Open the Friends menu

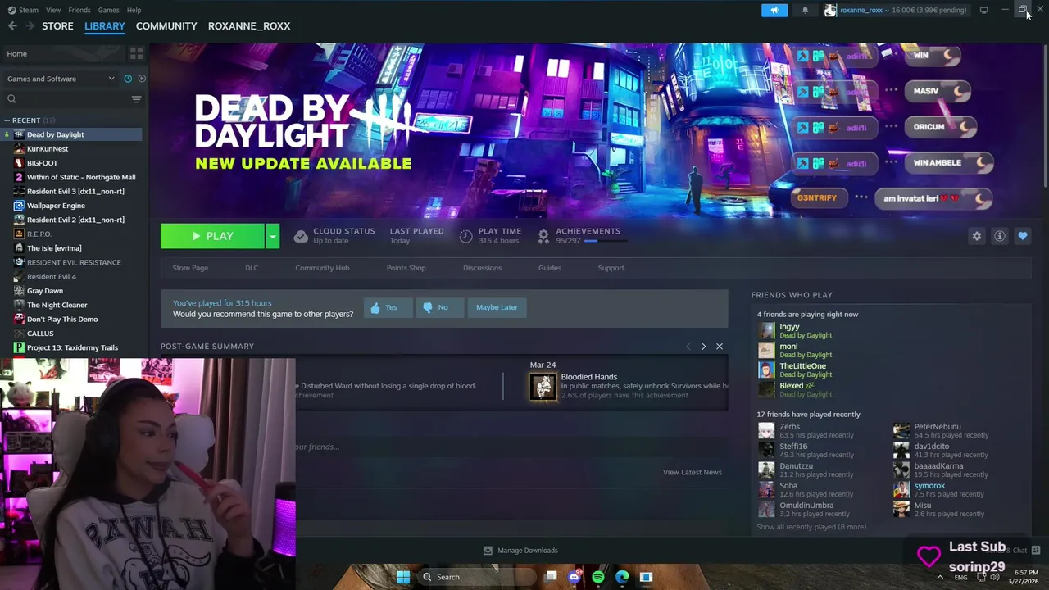(x=79, y=10)
